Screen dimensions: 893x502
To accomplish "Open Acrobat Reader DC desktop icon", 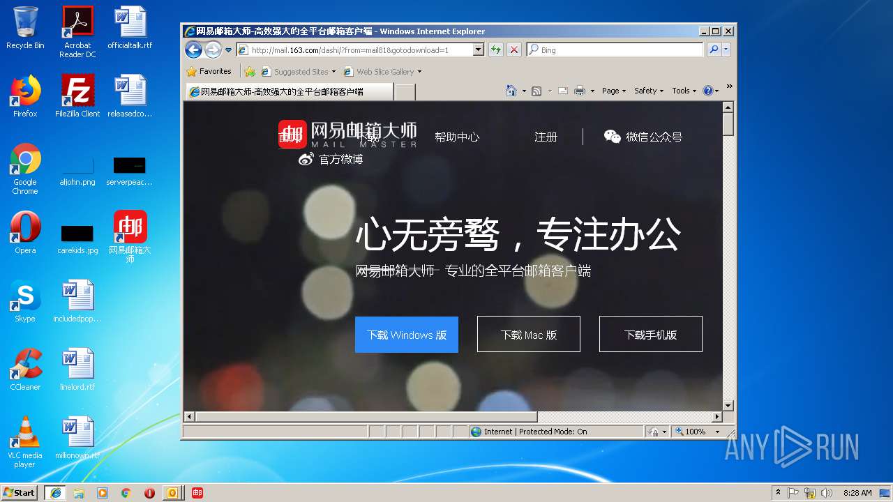I will point(77,31).
